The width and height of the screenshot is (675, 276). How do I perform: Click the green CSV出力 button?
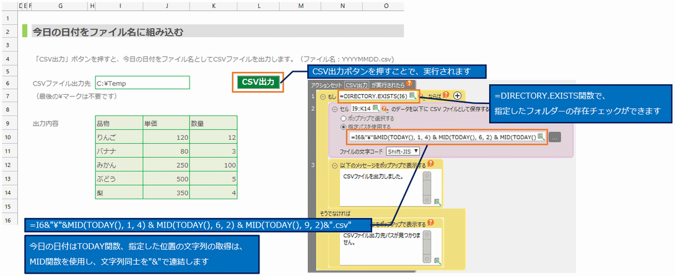coord(258,82)
